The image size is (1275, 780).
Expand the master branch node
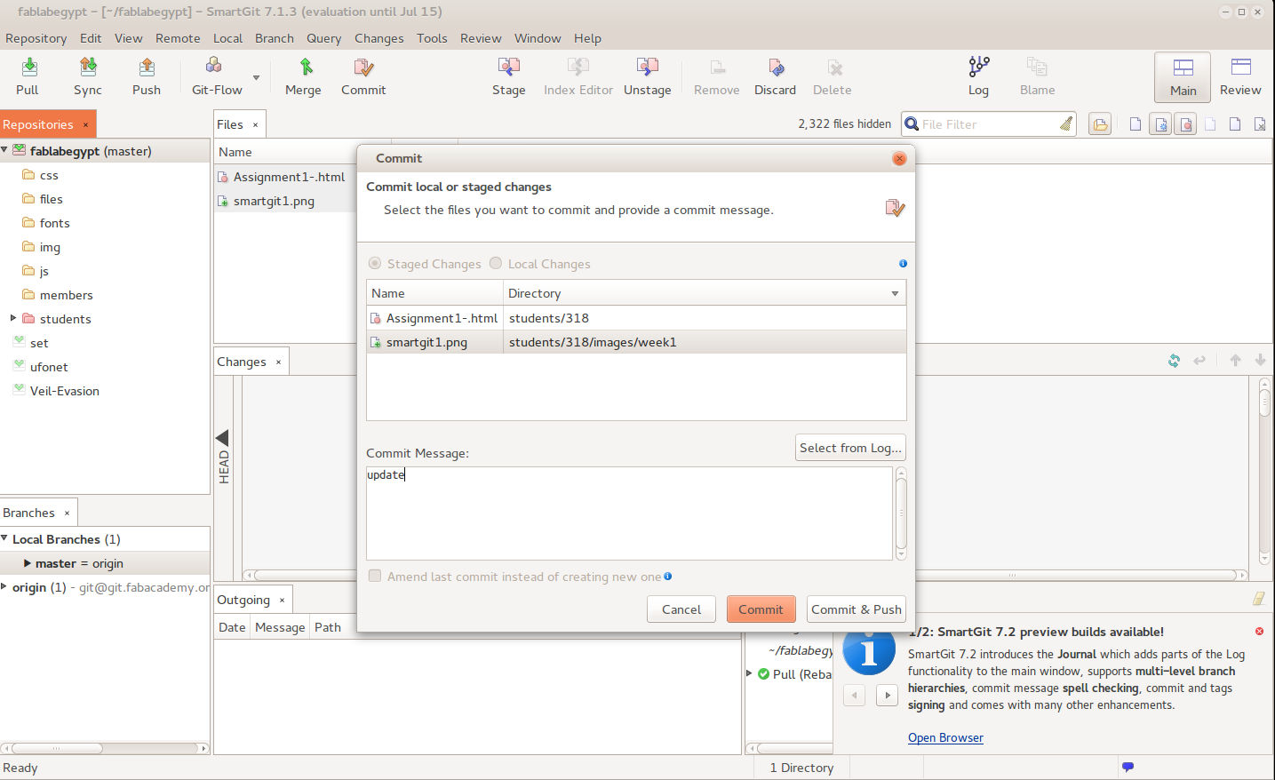click(27, 563)
